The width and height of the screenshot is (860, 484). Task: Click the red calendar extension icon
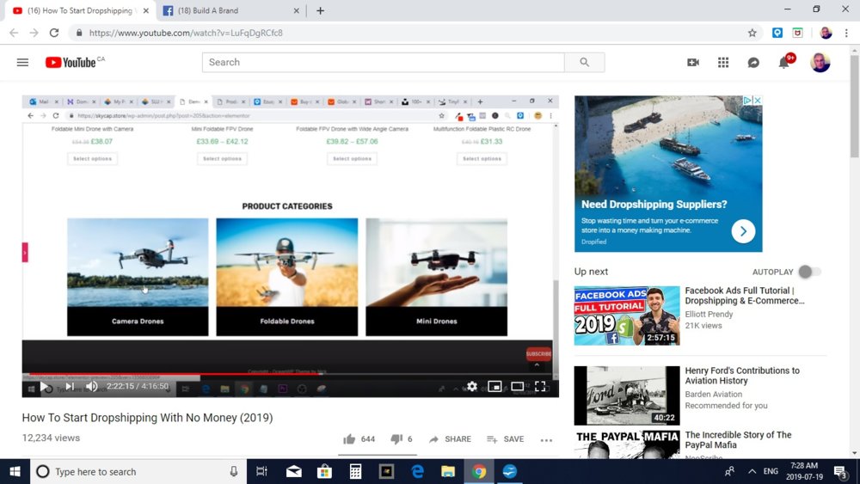[x=798, y=33]
